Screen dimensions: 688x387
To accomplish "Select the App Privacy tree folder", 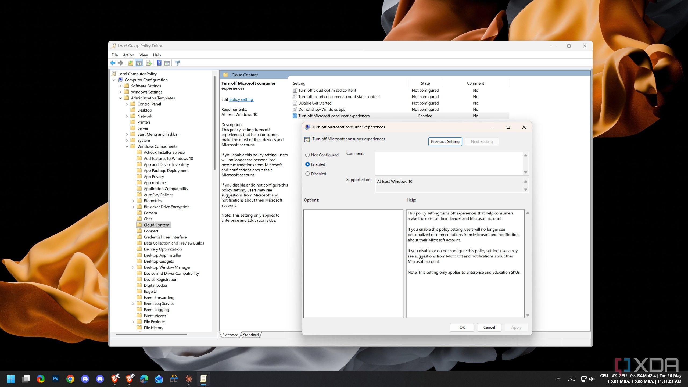I will click(150, 177).
